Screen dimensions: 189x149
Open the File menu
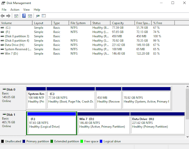tap(4, 10)
